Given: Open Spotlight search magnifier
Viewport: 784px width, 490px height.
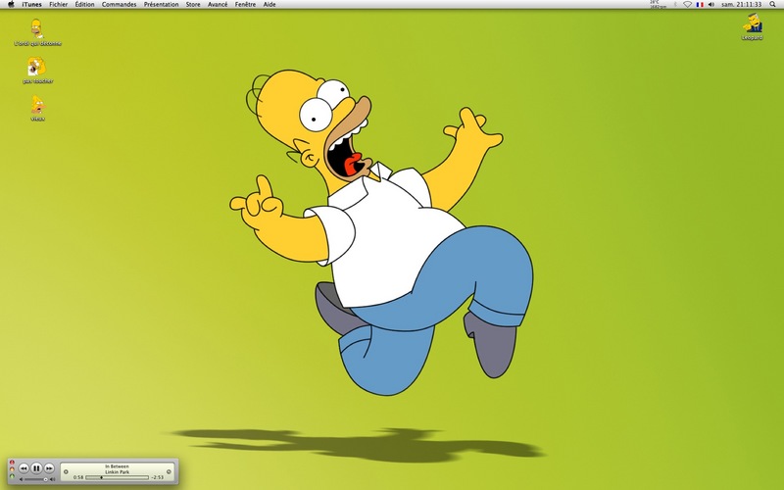Looking at the screenshot, I should coord(772,5).
